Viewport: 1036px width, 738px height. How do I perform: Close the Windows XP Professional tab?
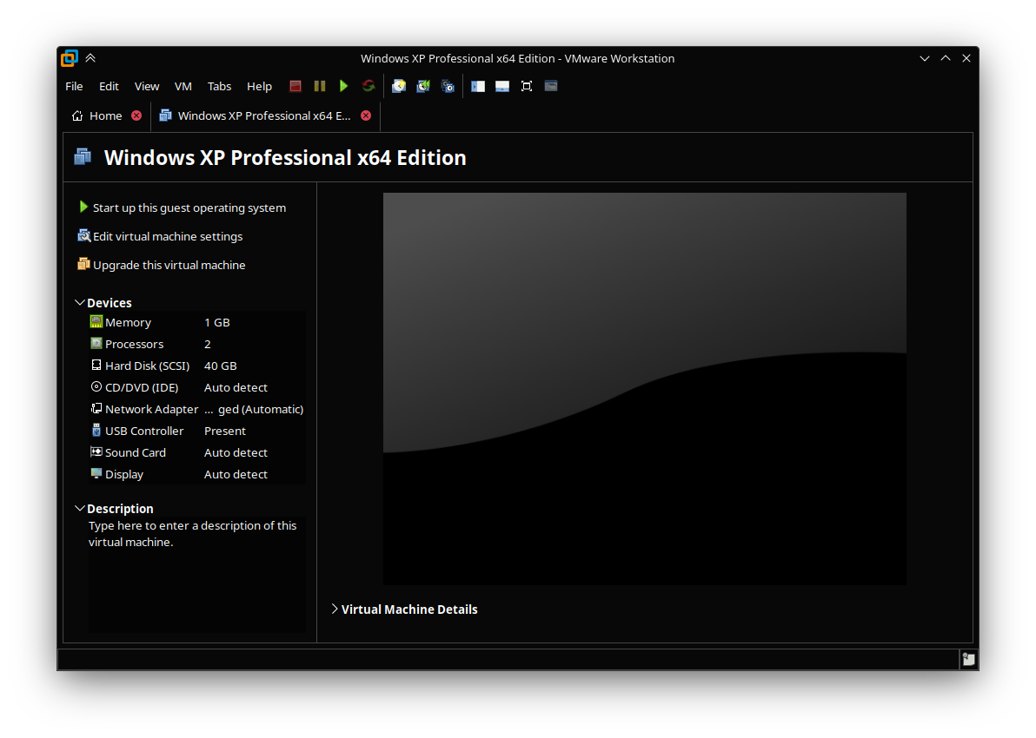point(366,115)
